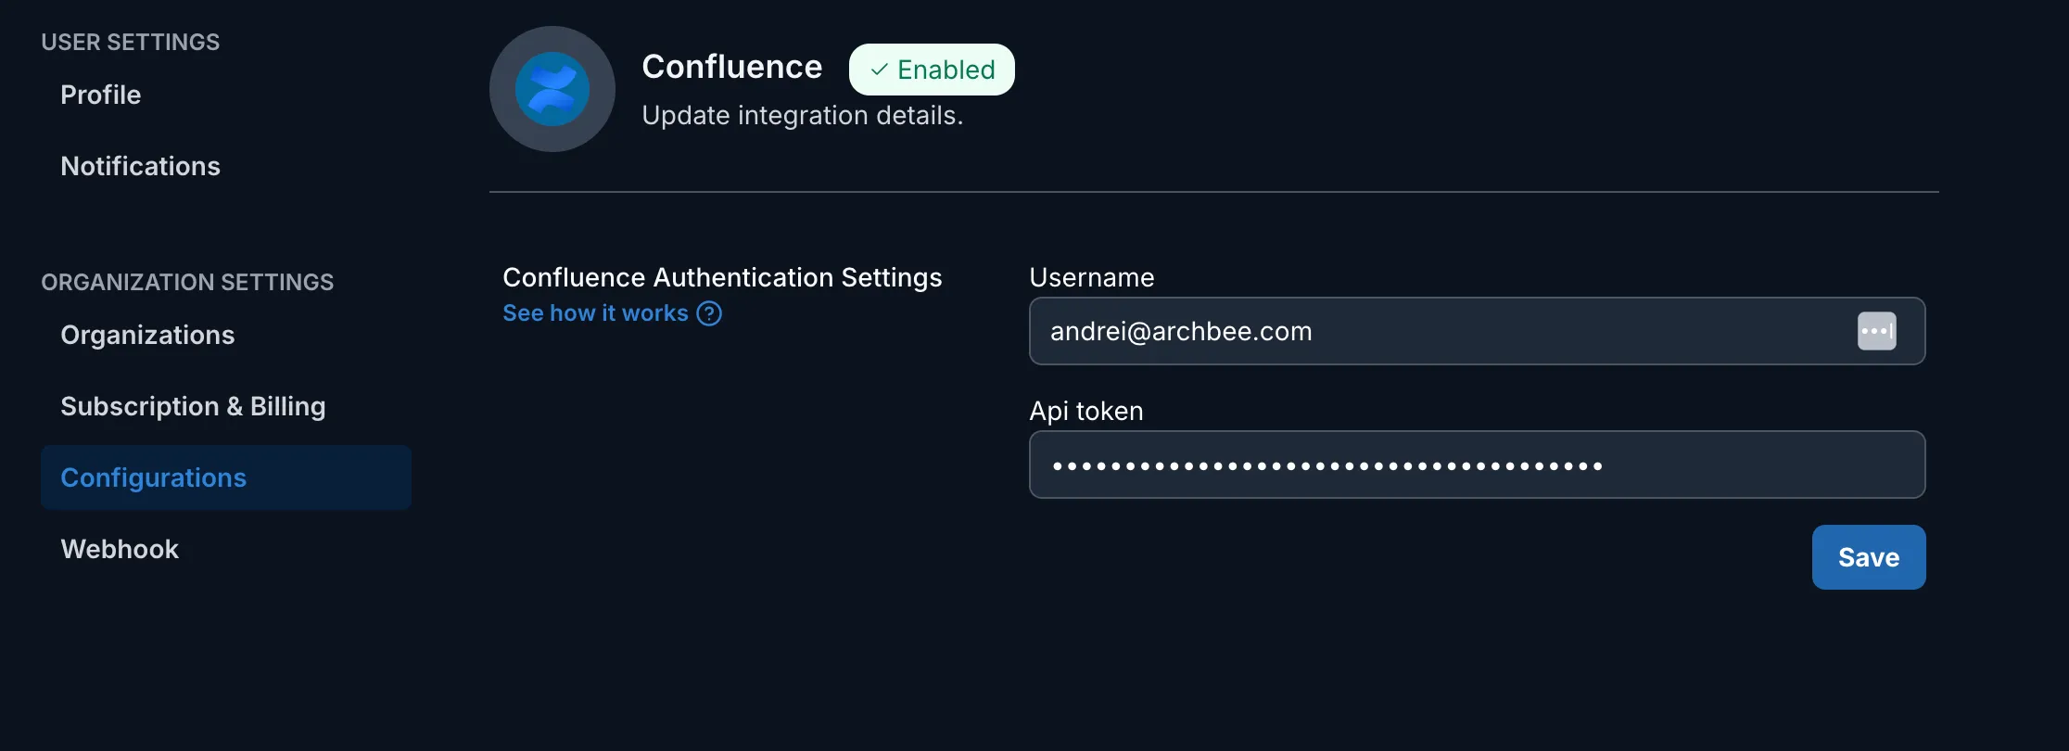The width and height of the screenshot is (2069, 751).
Task: Select Subscription & Billing
Action: pos(193,406)
